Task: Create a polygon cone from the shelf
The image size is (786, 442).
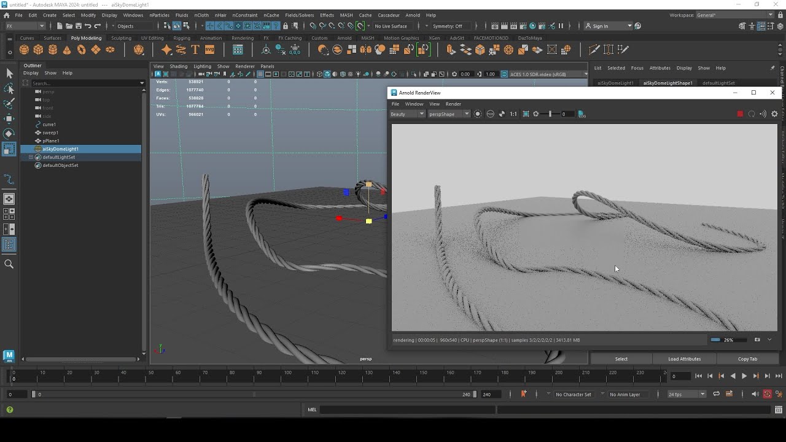Action: coord(67,50)
